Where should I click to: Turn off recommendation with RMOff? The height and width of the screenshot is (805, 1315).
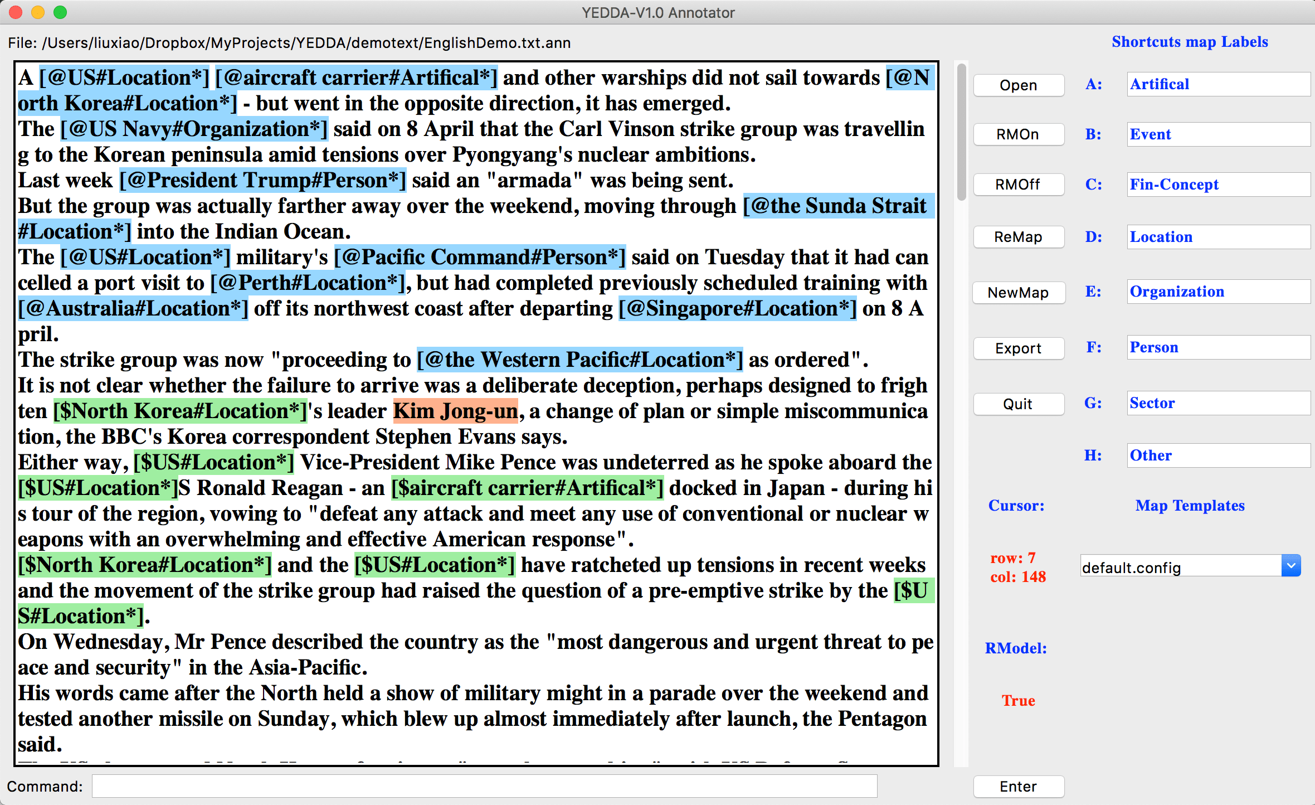coord(1018,185)
